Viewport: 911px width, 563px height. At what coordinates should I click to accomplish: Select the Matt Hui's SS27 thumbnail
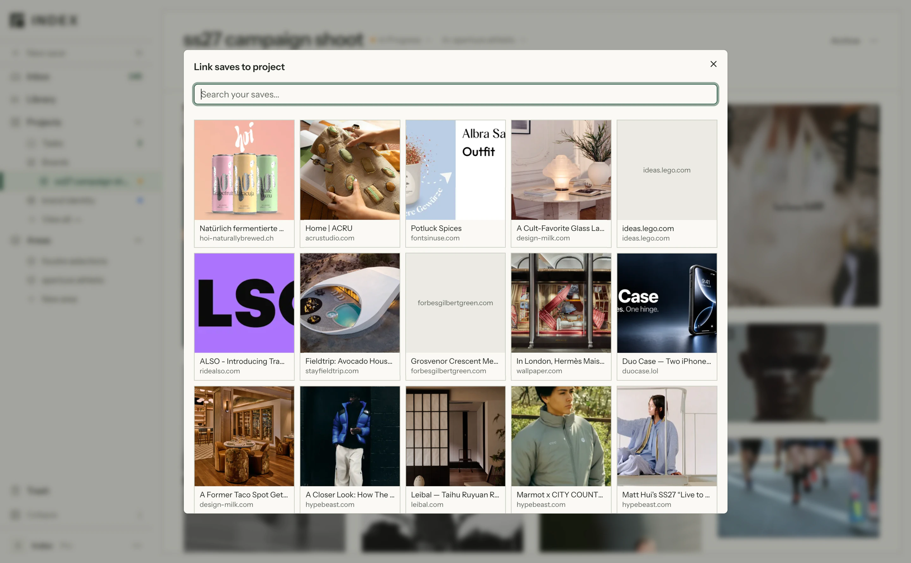coord(667,436)
